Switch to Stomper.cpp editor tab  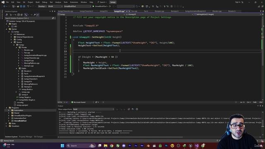(x=159, y=11)
